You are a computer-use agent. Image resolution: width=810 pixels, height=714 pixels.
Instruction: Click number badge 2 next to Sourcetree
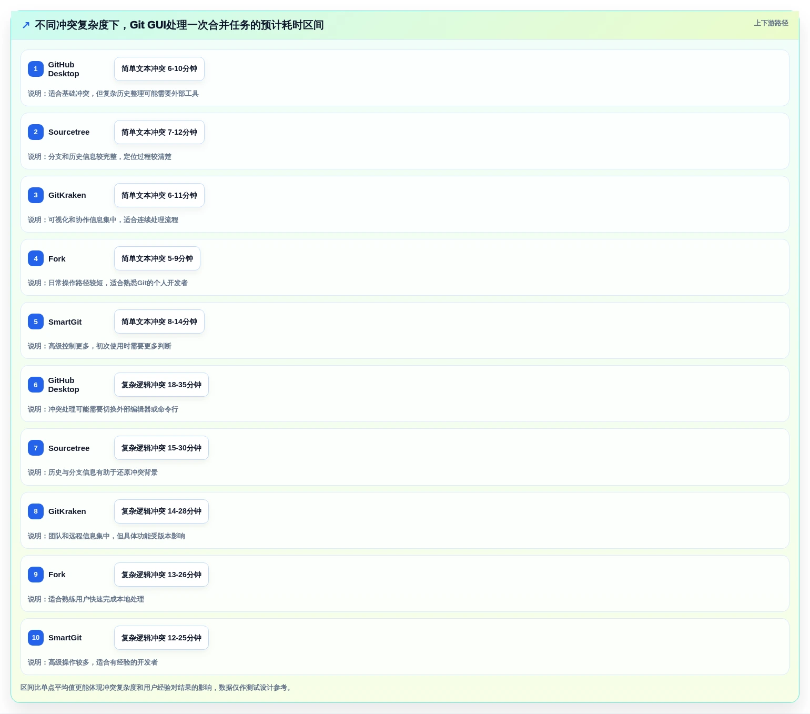(36, 132)
